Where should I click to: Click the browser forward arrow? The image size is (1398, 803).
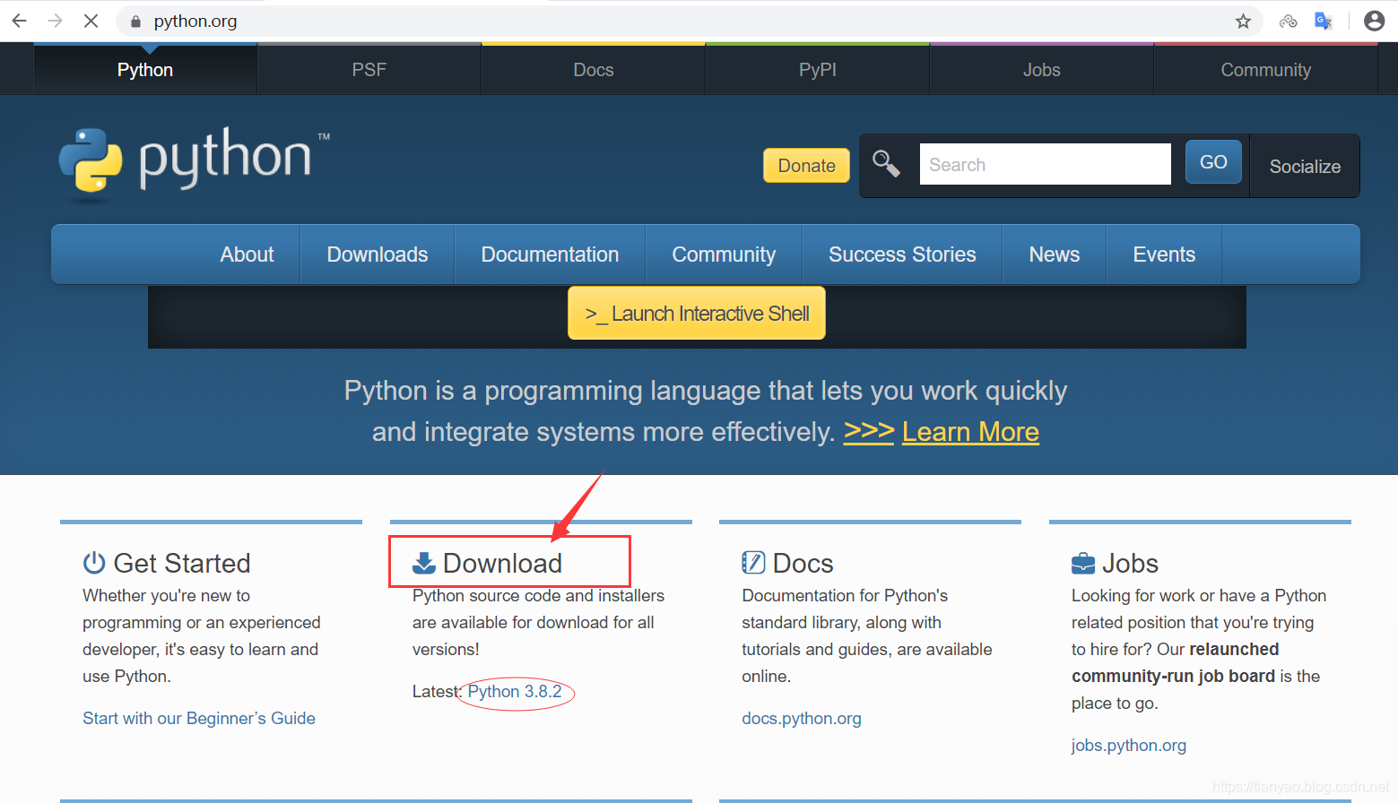[x=56, y=21]
